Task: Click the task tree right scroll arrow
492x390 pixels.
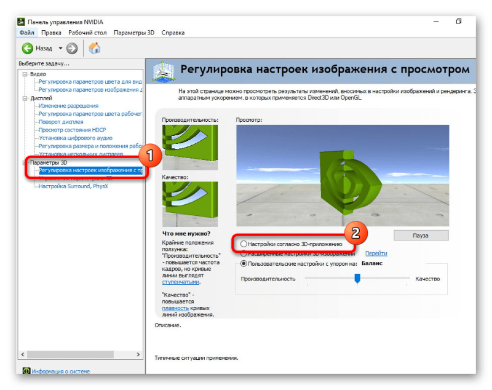Action: click(x=138, y=354)
